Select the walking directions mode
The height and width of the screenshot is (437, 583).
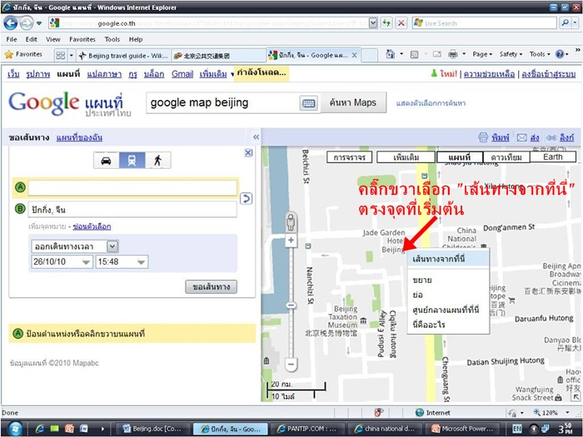(158, 161)
